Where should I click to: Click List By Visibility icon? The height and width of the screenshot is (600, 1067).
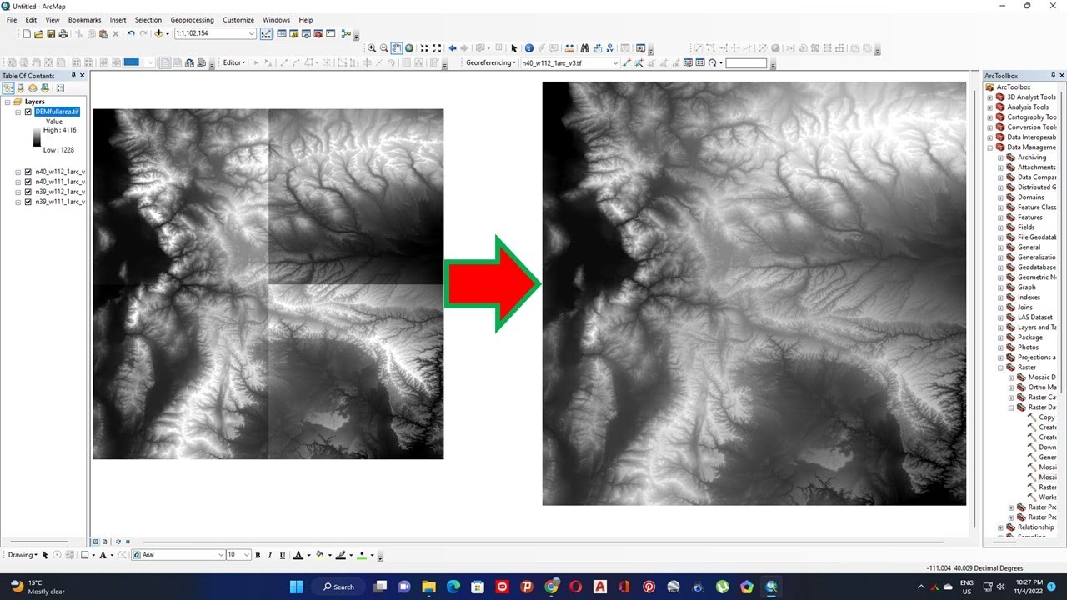pos(33,87)
